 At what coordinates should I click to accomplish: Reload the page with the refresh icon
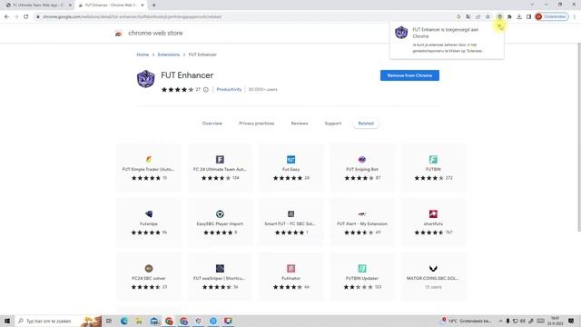click(x=26, y=16)
